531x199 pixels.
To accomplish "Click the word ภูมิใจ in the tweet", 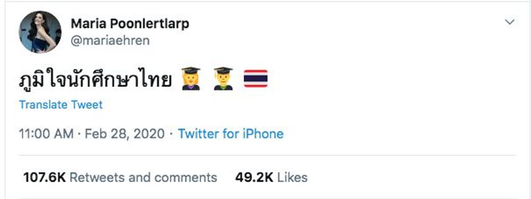I will 44,80.
